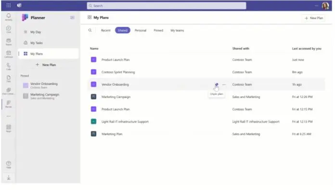Open more options for Vendor Onboarding row
This screenshot has height=190, width=335.
point(224,85)
